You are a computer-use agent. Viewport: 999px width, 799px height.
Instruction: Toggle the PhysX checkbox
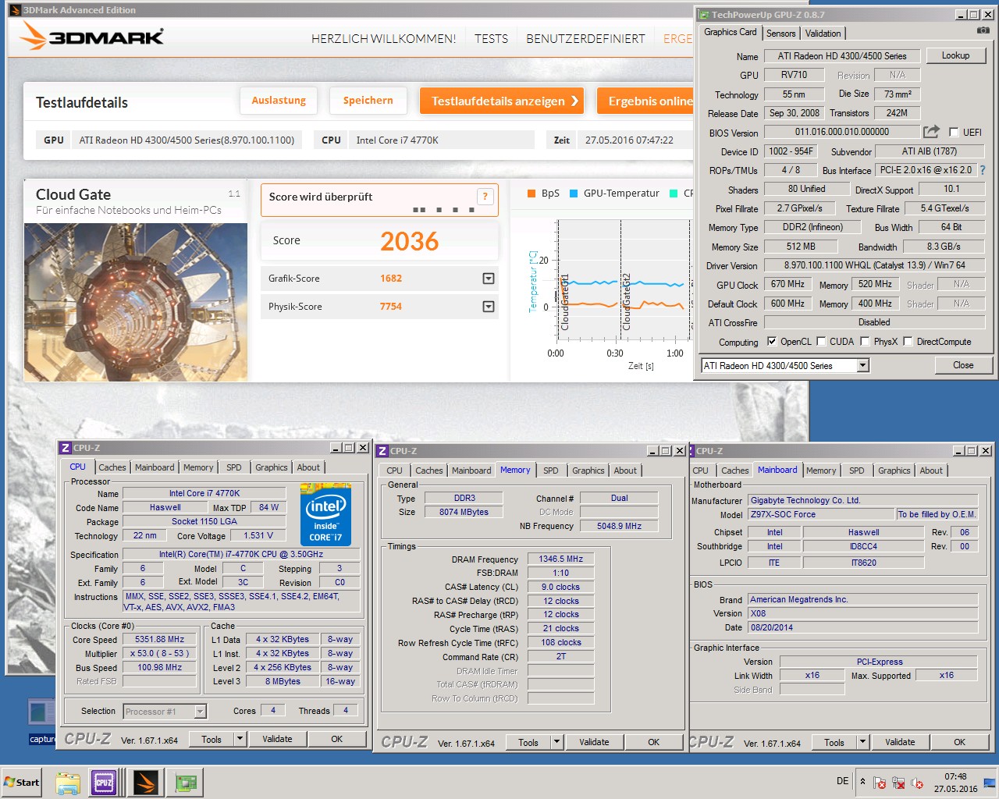coord(865,341)
